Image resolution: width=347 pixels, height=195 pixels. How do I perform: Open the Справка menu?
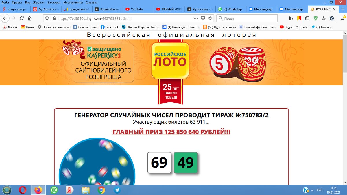click(92, 2)
